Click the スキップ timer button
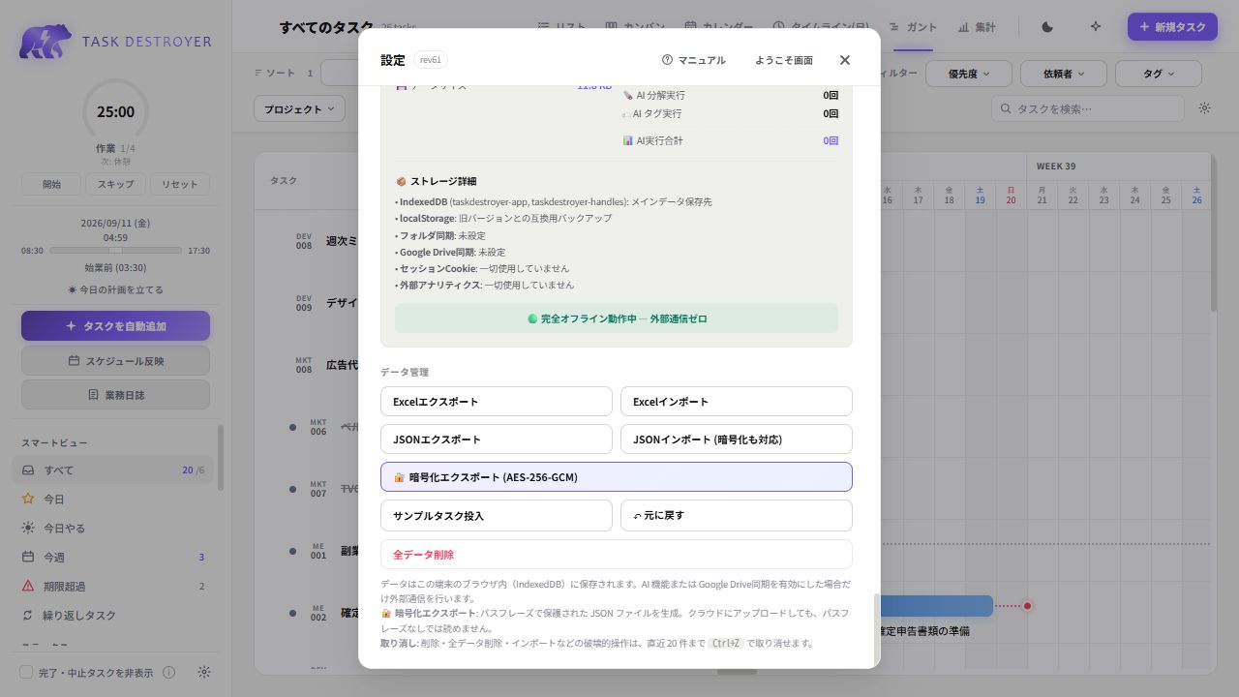The height and width of the screenshot is (697, 1239). (115, 184)
